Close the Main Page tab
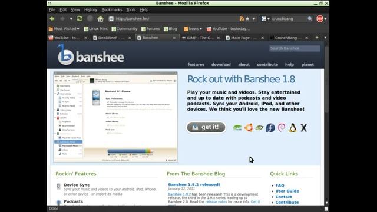The width and height of the screenshot is (377, 212). click(x=262, y=38)
